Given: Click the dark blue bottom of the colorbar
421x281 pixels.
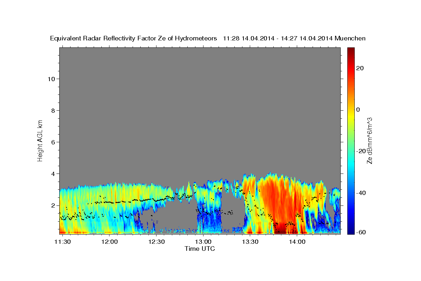Looking at the screenshot, I should (351, 230).
